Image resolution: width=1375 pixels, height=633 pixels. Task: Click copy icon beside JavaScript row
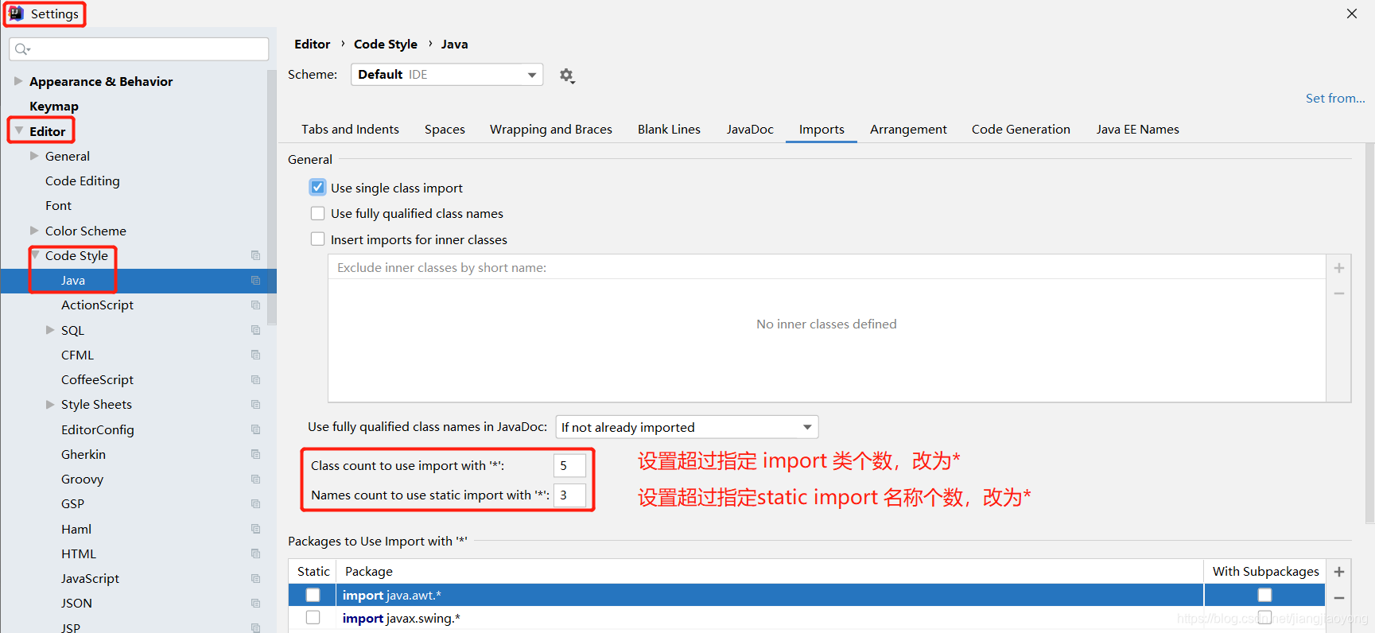click(x=255, y=578)
